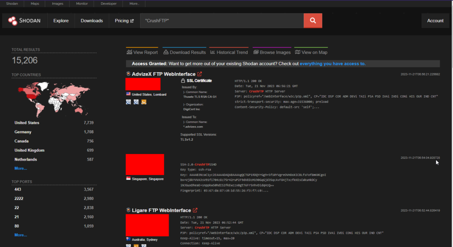453x247 pixels.
Task: Click the chart icon of View Report
Action: coord(129,52)
